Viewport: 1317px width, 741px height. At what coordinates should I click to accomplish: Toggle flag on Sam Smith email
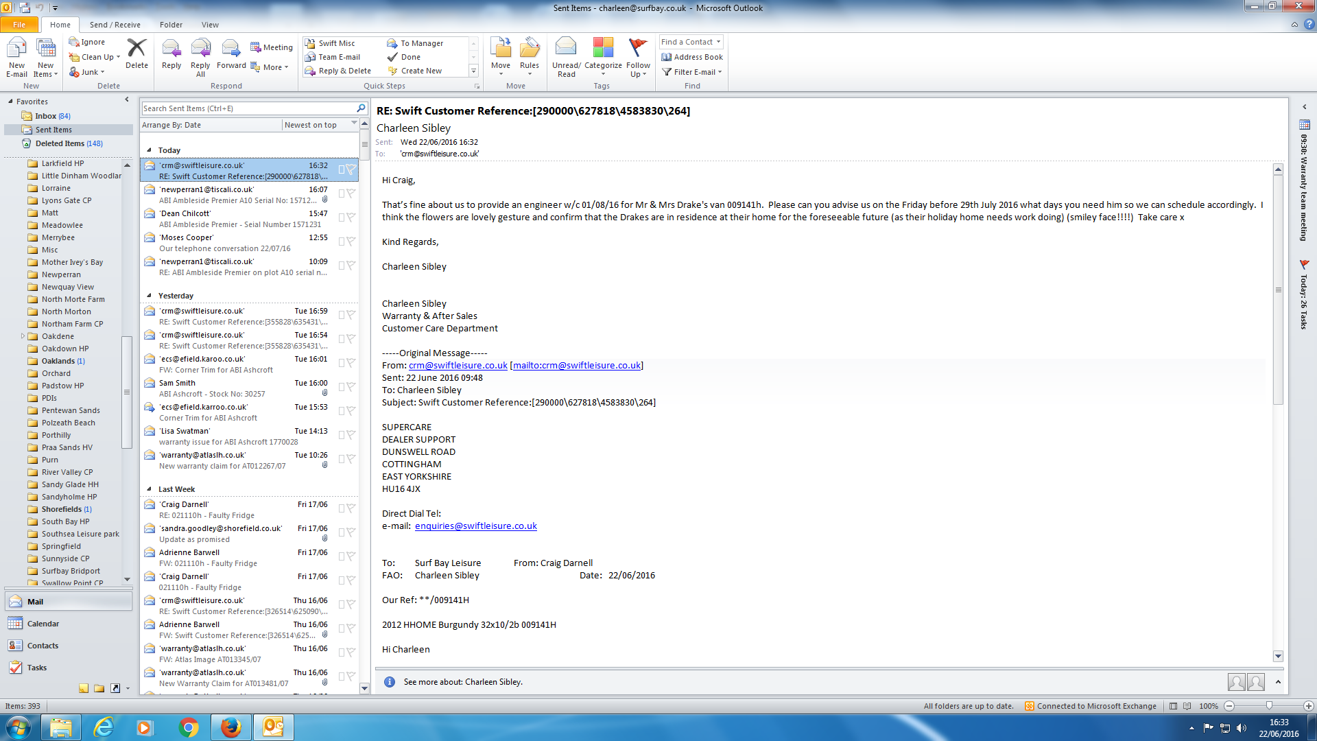pos(351,387)
